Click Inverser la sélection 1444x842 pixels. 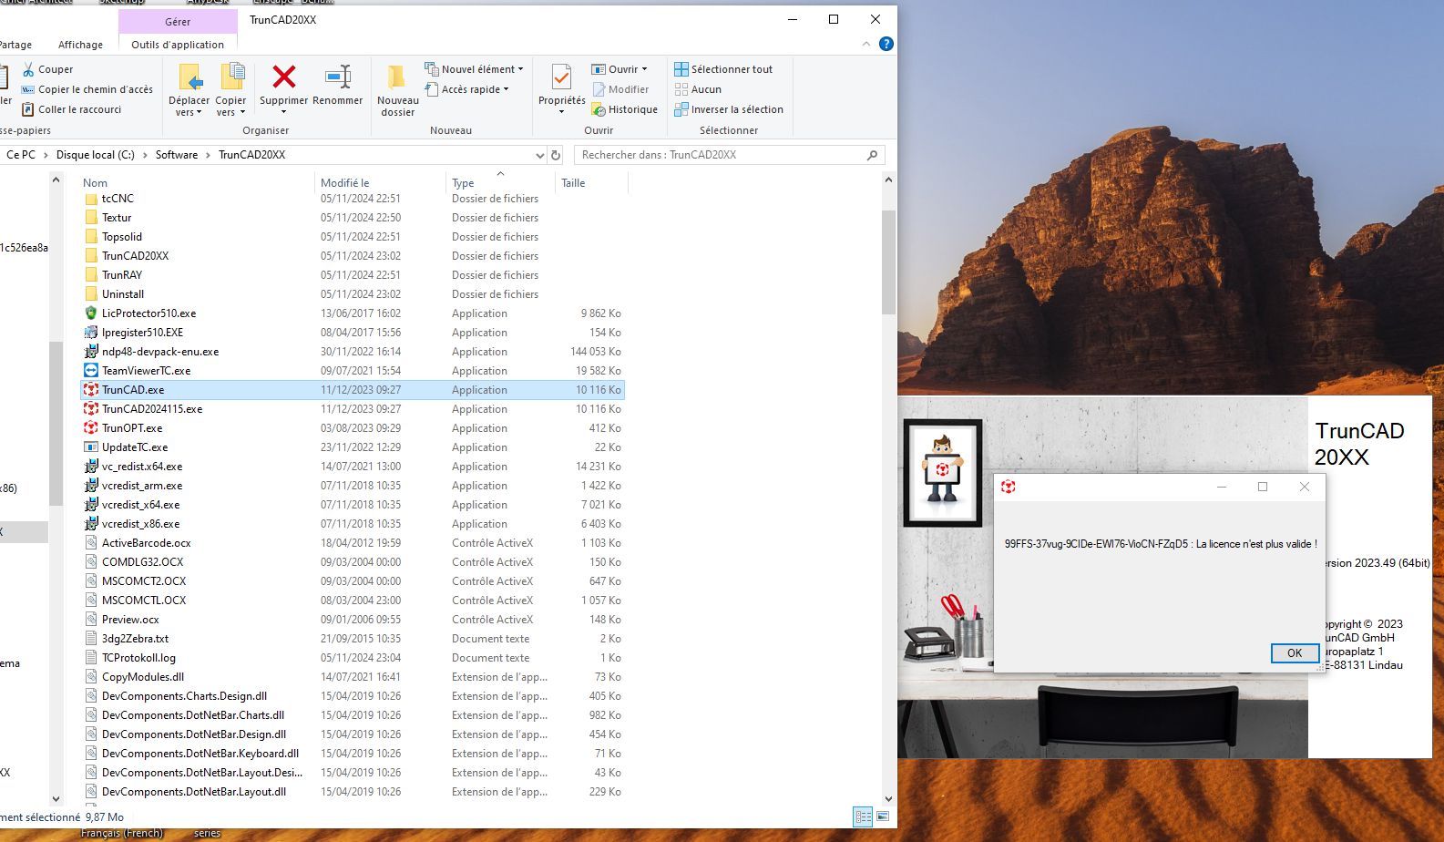pos(729,109)
